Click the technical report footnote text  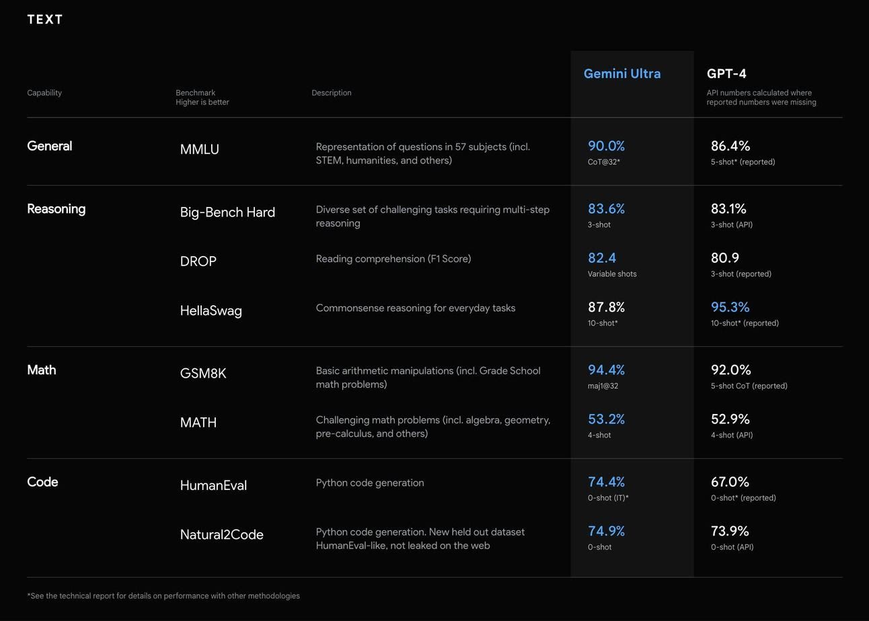(163, 596)
